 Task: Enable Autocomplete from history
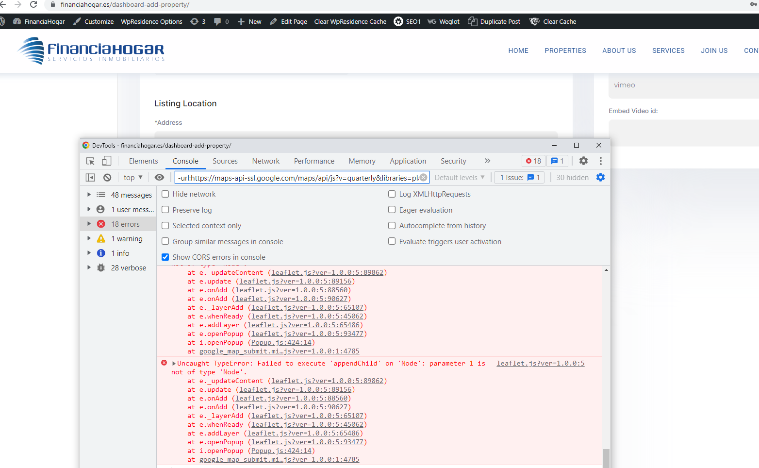point(392,226)
